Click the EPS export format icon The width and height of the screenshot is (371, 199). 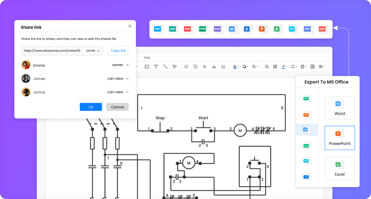307,29
